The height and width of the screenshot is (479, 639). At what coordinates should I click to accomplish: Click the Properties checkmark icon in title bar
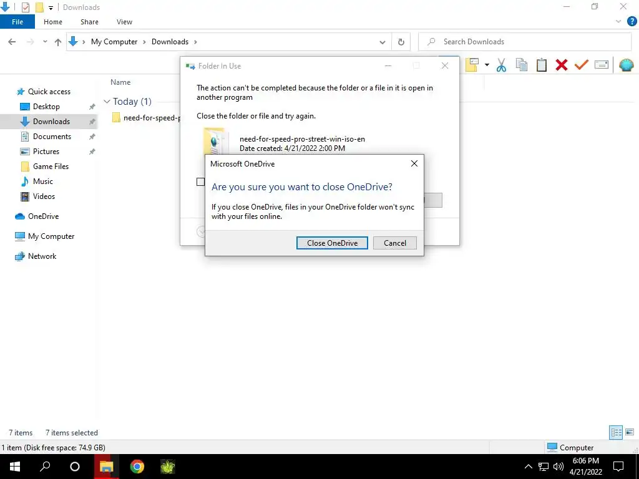point(25,7)
